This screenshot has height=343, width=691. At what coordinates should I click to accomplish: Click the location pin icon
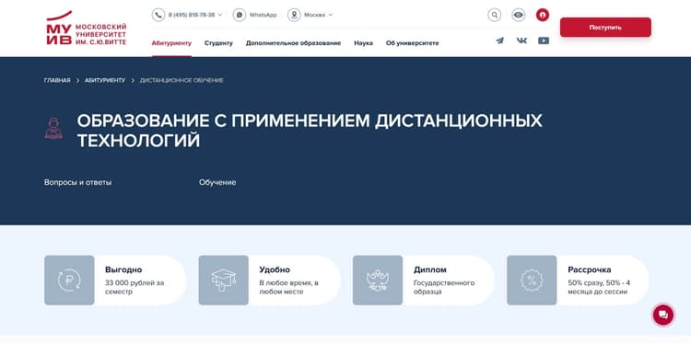coord(294,15)
